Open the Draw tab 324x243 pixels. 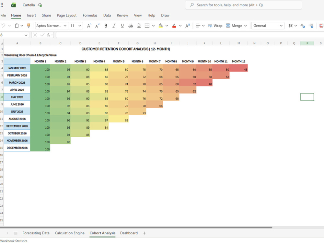click(165, 15)
